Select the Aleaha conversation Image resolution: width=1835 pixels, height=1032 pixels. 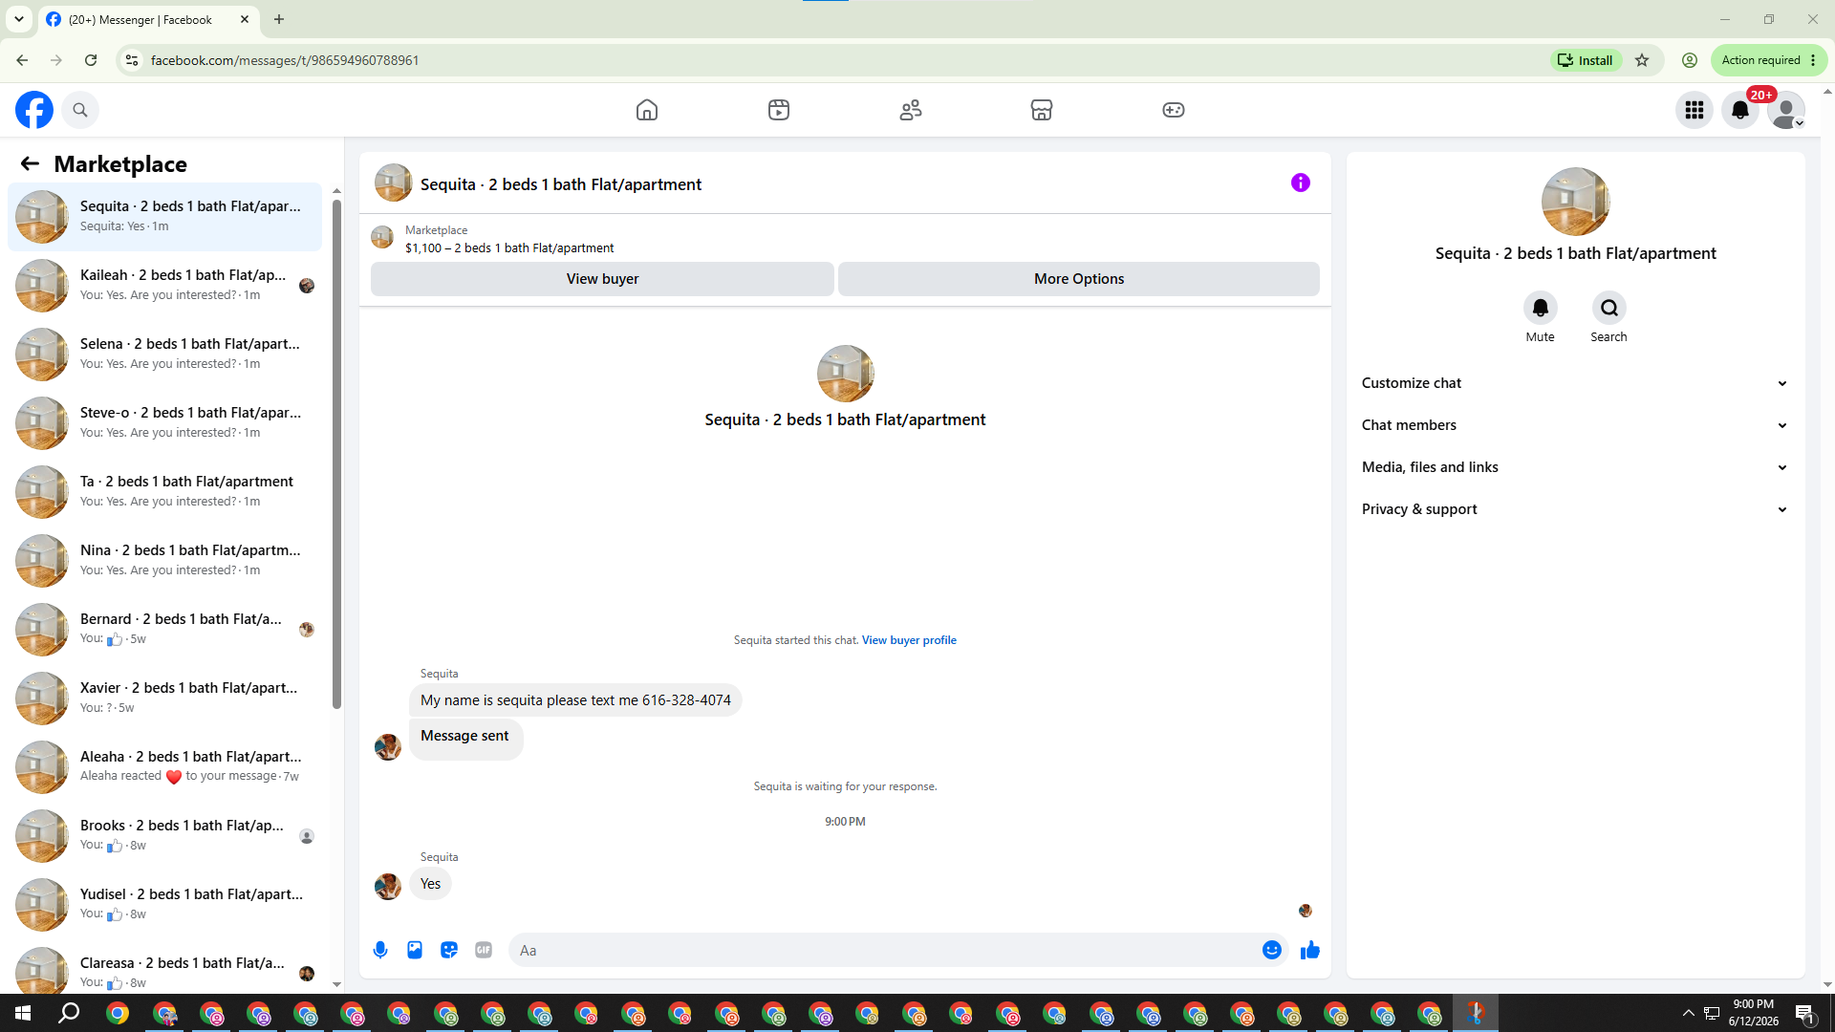pos(164,767)
